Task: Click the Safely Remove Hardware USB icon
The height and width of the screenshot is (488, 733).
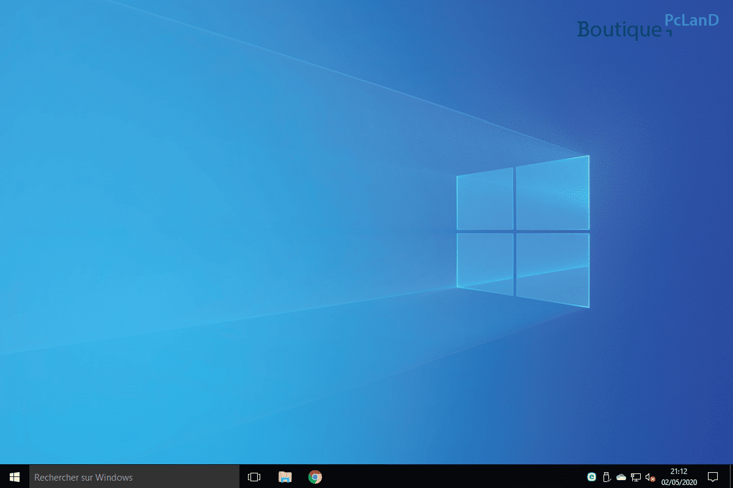Action: [x=606, y=476]
